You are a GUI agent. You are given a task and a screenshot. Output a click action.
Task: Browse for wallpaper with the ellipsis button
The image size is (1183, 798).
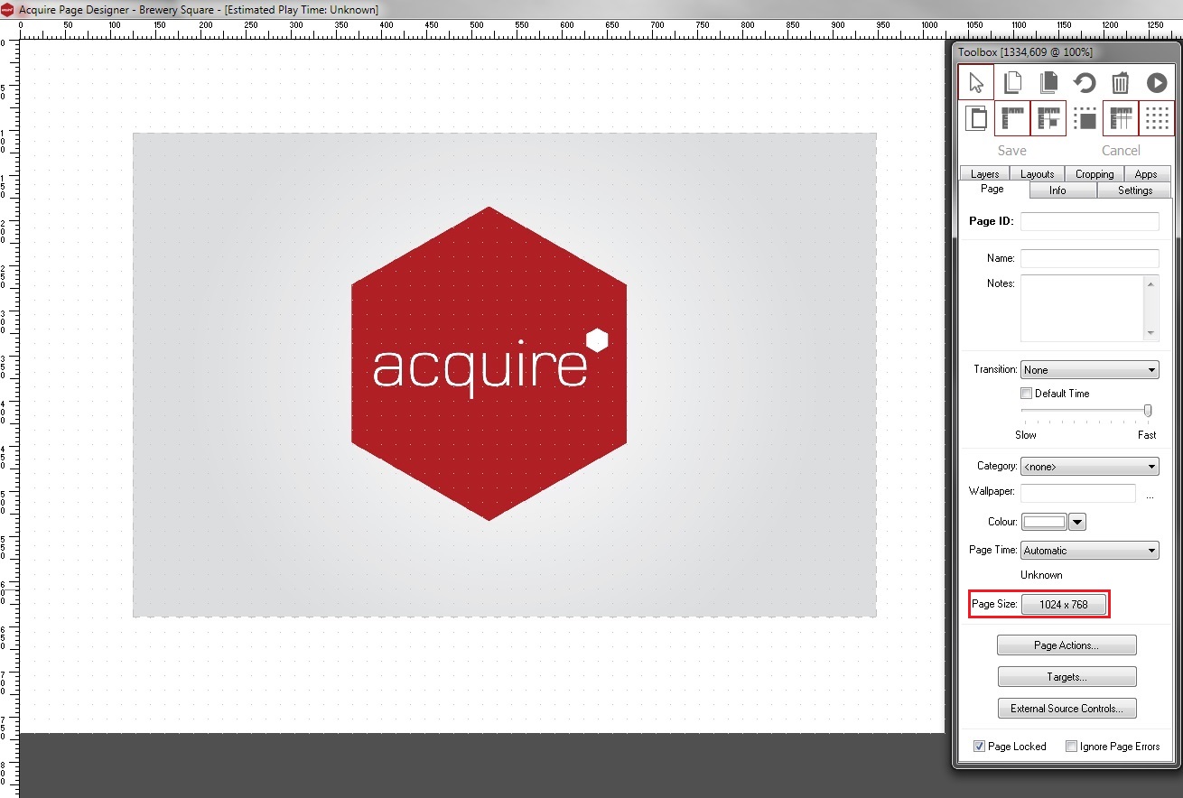pos(1150,496)
